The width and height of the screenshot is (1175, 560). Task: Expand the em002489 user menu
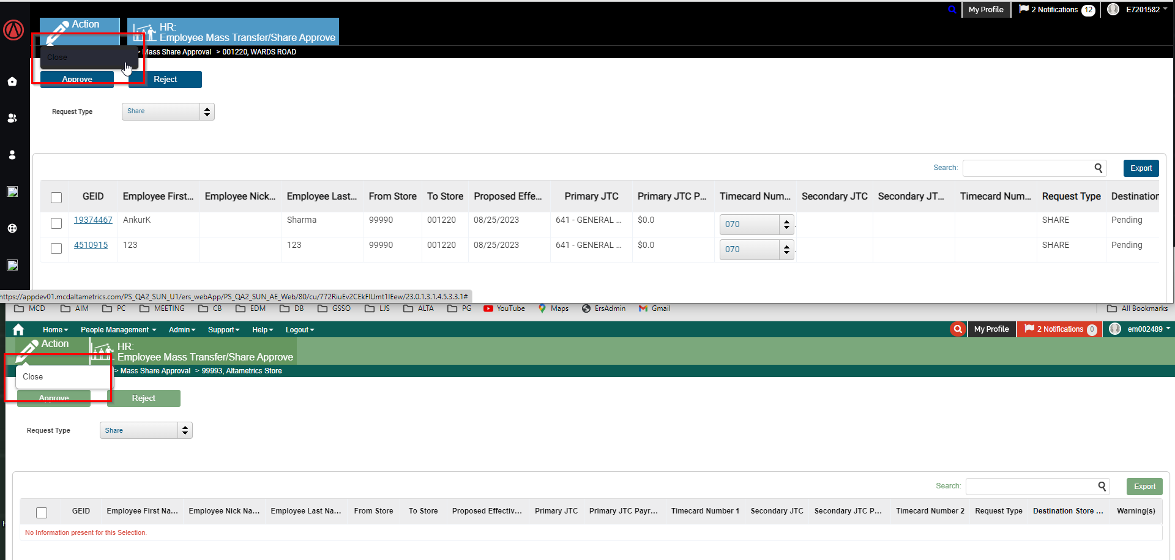pos(1149,329)
